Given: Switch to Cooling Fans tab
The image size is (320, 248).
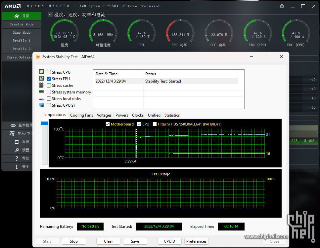Looking at the screenshot, I should pos(82,115).
